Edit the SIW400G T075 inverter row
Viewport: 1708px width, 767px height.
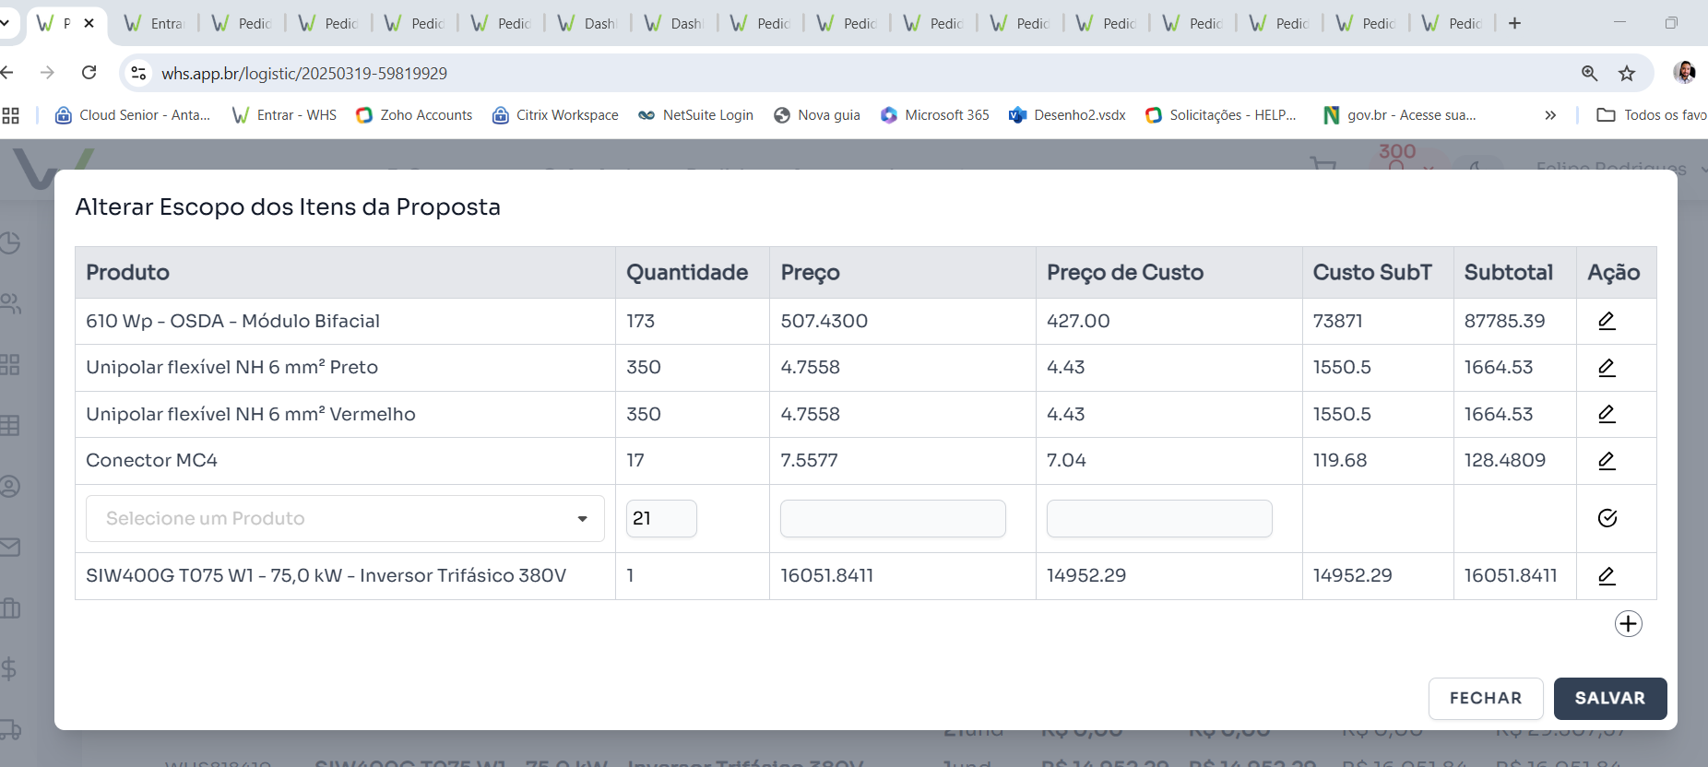tap(1606, 576)
